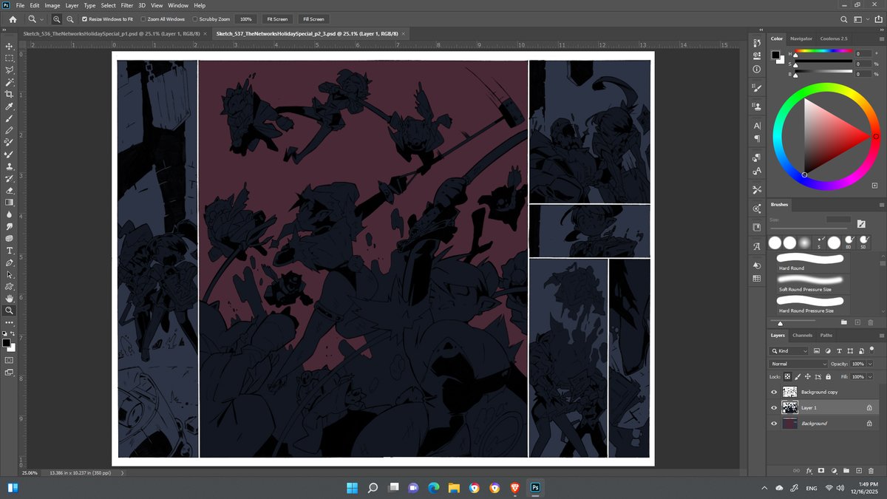Click the Fit Screen button
This screenshot has width=887, height=499.
click(x=276, y=18)
